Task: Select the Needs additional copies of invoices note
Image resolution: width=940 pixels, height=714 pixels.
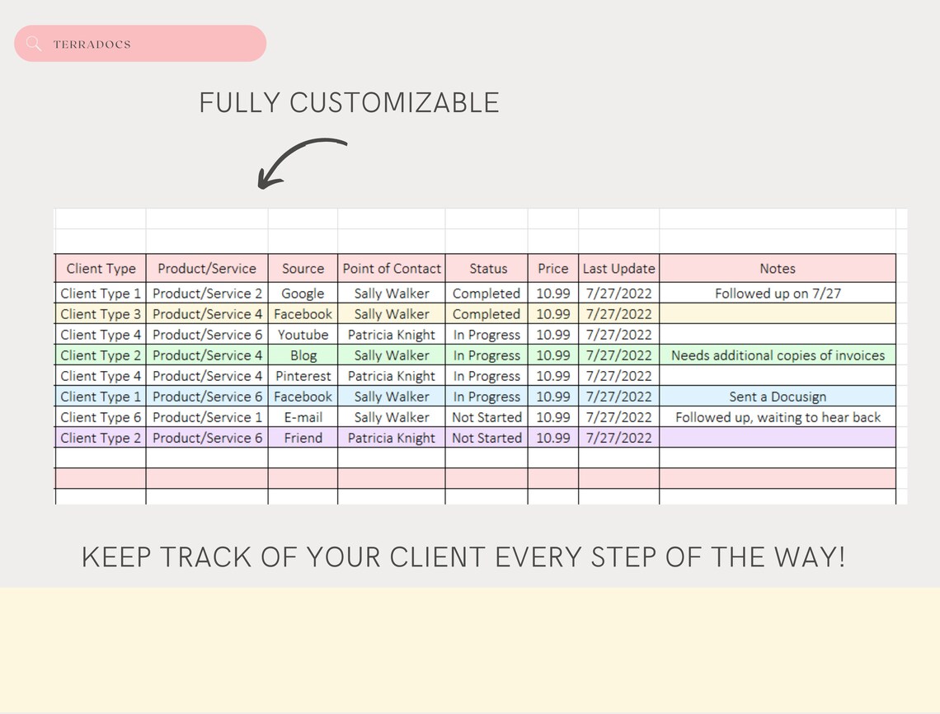Action: (x=777, y=355)
